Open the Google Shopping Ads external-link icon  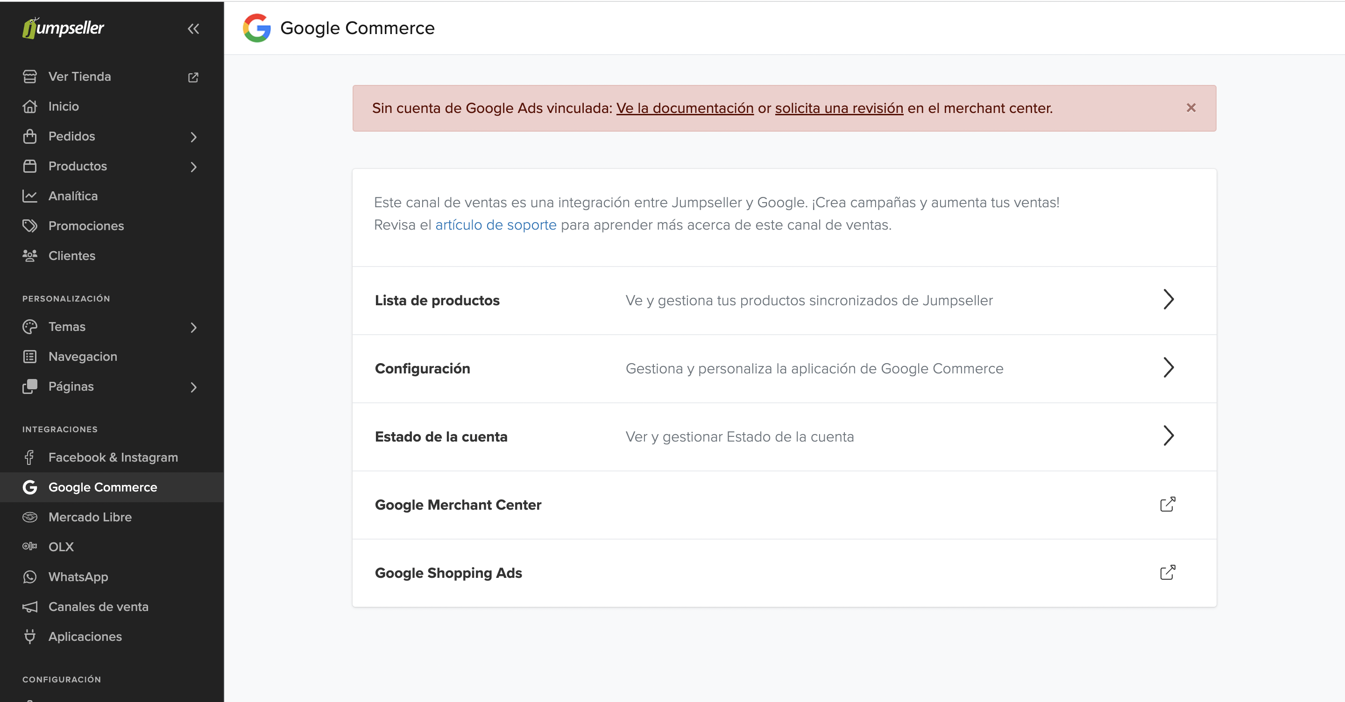click(x=1168, y=573)
